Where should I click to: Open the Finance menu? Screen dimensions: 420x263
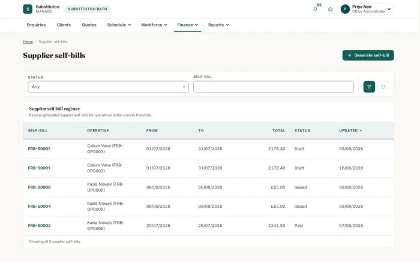(187, 25)
